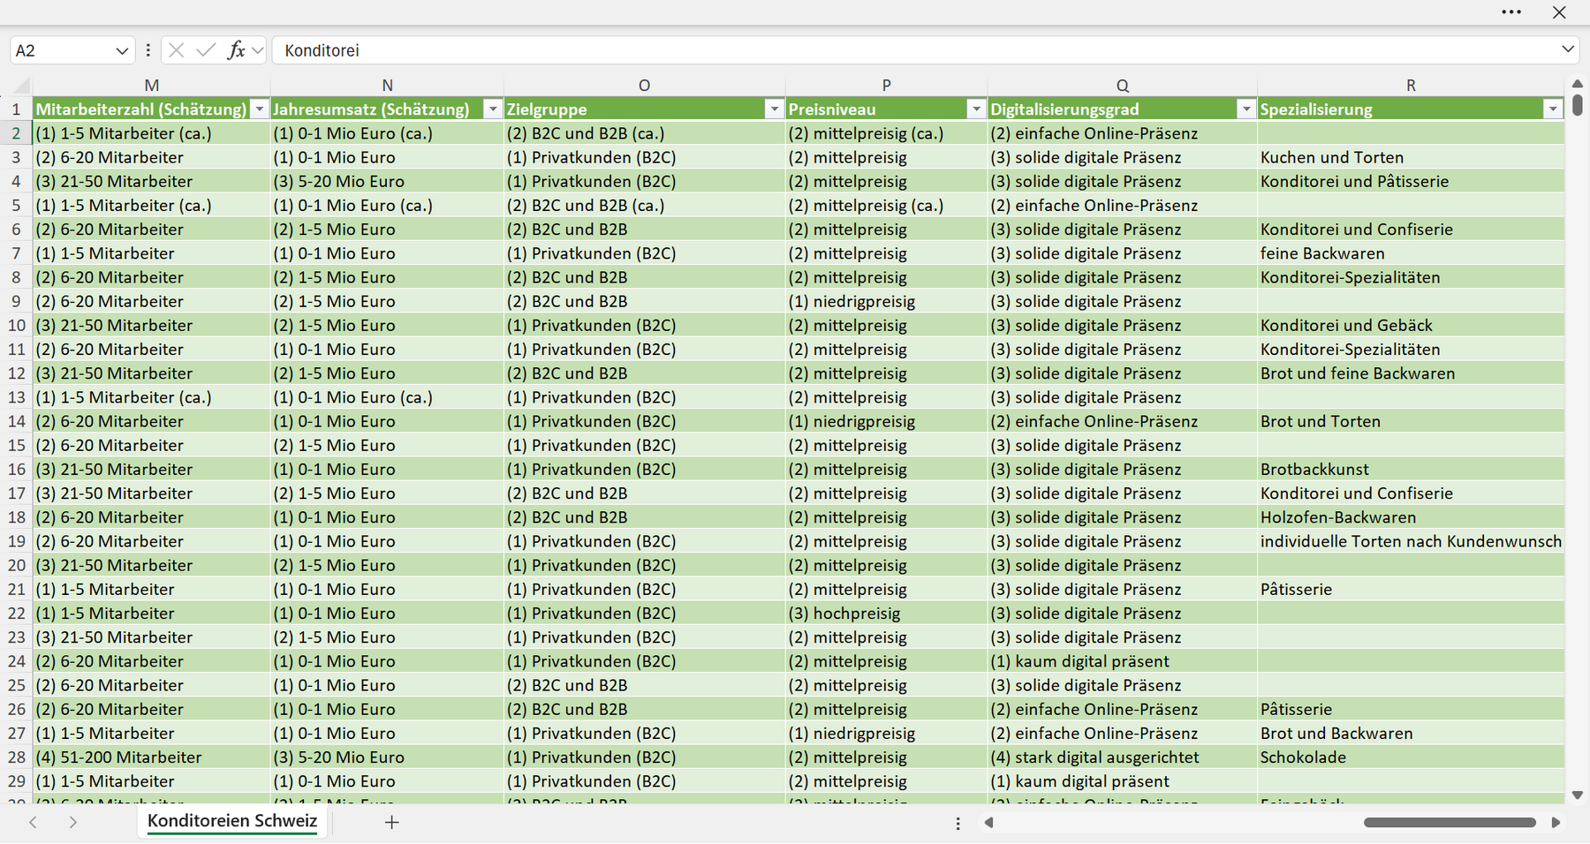Select the Konditoreien Schweiz sheet tab
The height and width of the screenshot is (844, 1590).
point(232,821)
